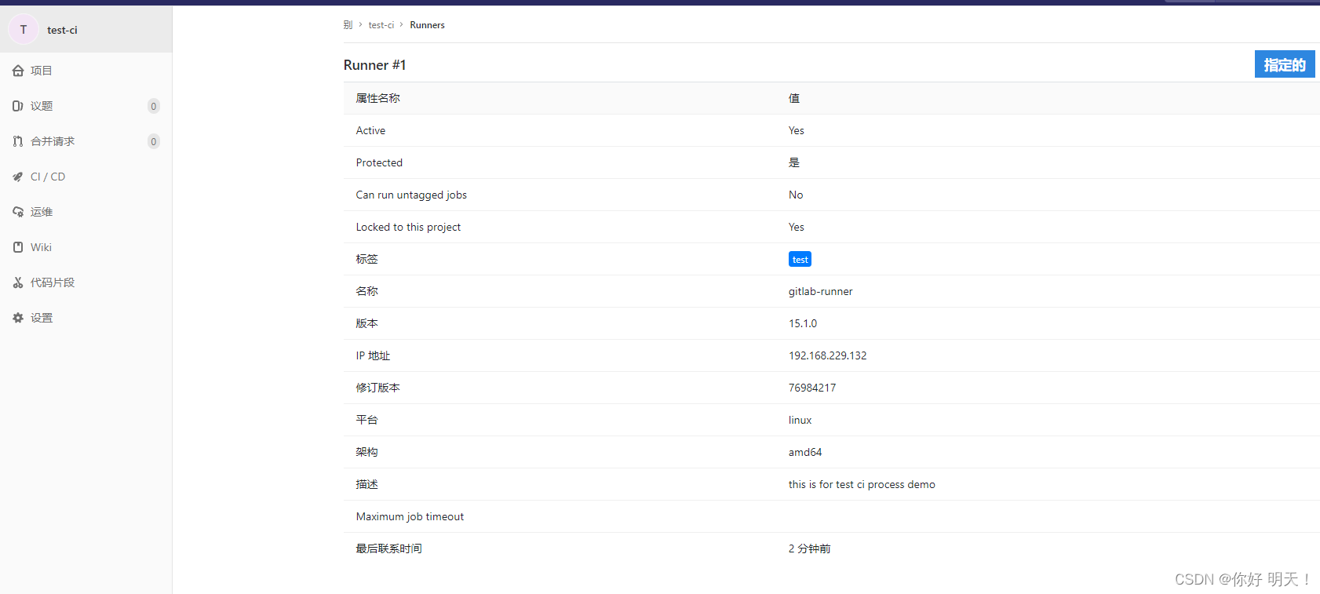Image resolution: width=1320 pixels, height=594 pixels.
Task: Click the 值 column header
Action: point(794,98)
